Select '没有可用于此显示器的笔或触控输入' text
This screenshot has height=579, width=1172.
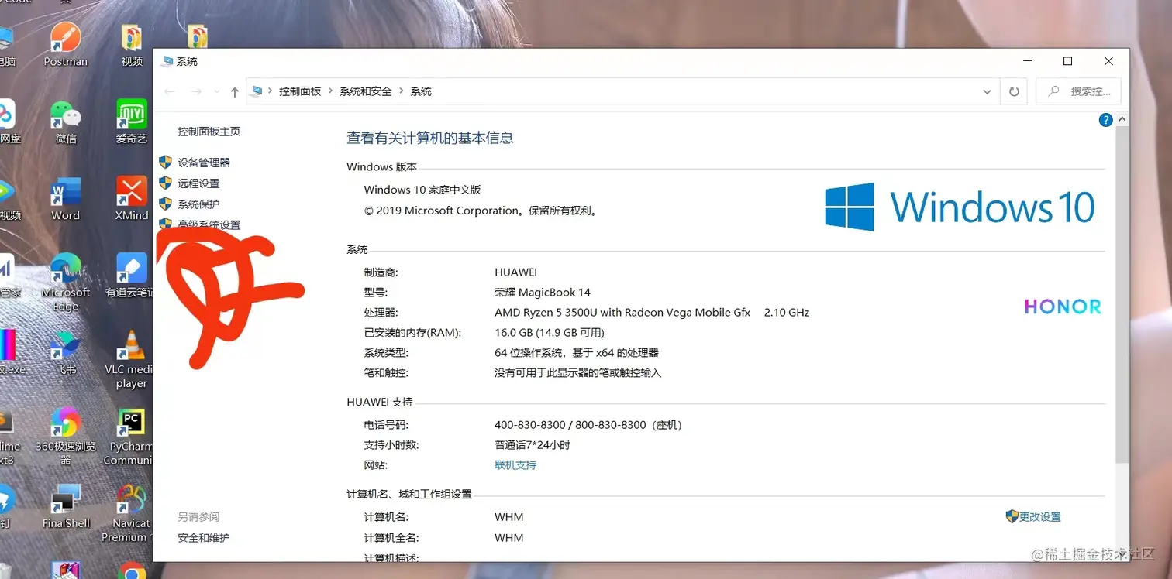(x=578, y=373)
